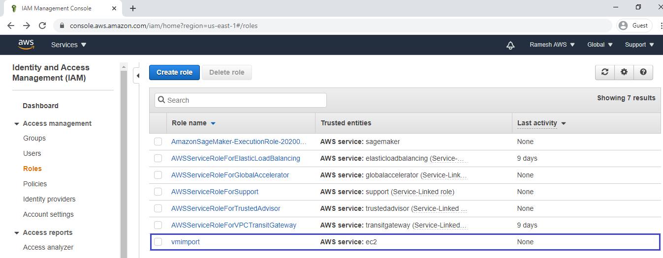Collapse the Access reports section
This screenshot has height=258, width=663.
pyautogui.click(x=17, y=233)
